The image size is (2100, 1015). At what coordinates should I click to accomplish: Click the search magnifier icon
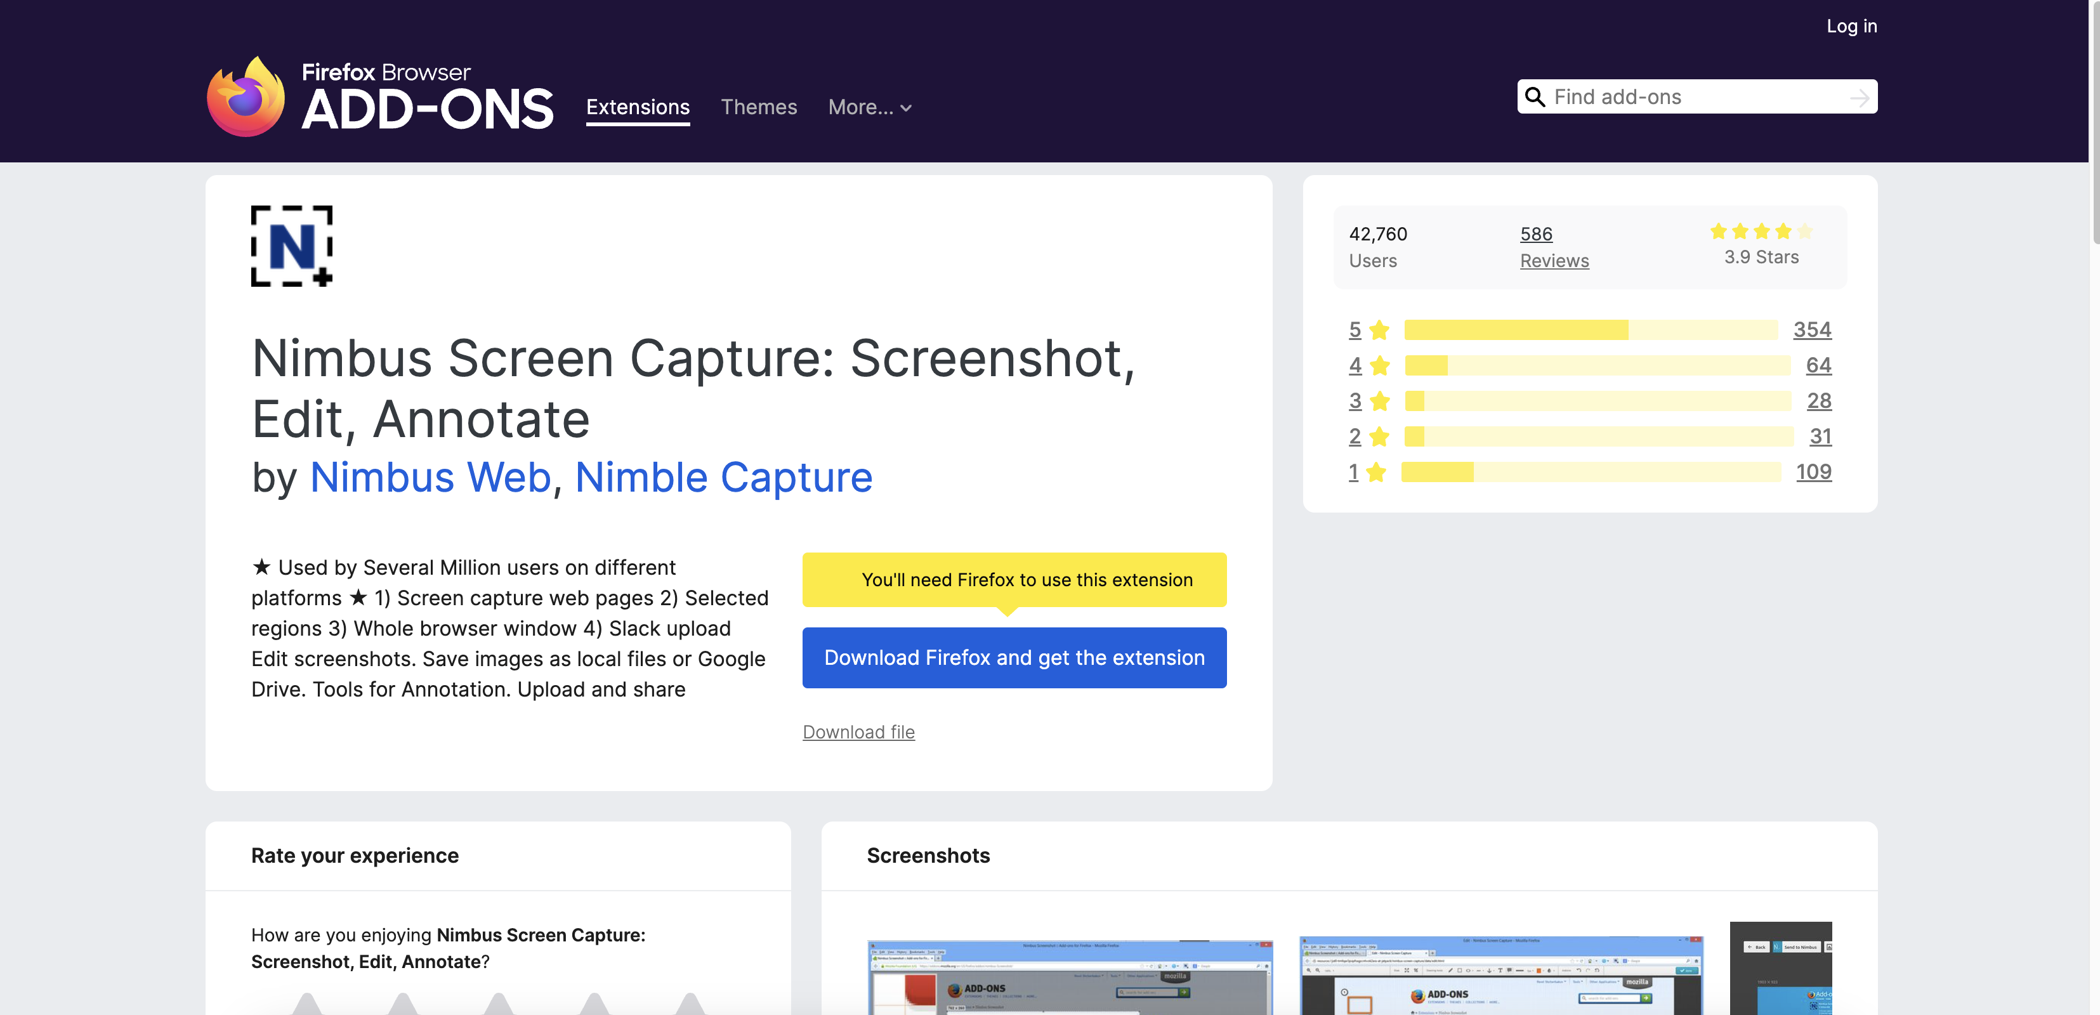point(1536,96)
